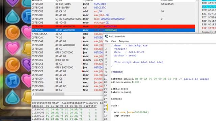The width and height of the screenshot is (216, 121).
Task: Click hex dump row at address 018A0010
Action: tap(64, 116)
